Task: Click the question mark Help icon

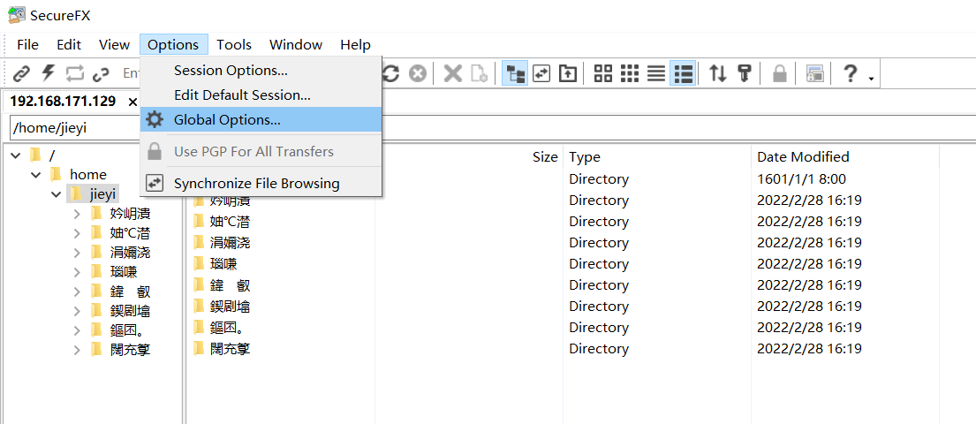Action: [851, 73]
